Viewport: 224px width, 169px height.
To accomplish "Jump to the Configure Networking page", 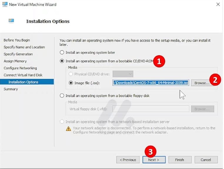I will tap(20, 68).
